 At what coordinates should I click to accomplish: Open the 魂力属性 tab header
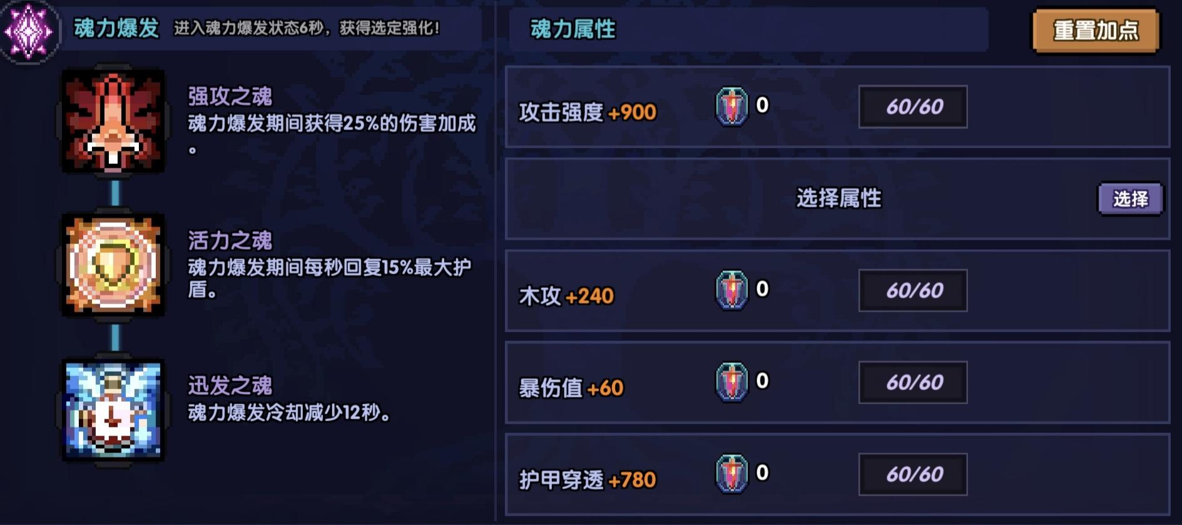pyautogui.click(x=573, y=29)
